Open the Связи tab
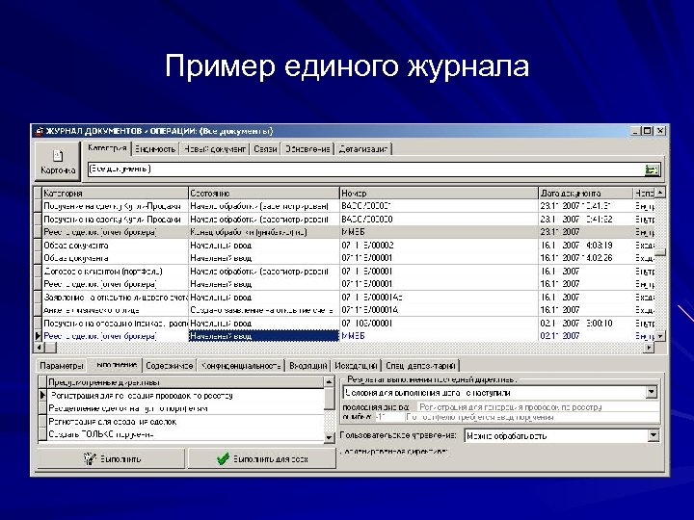Image resolution: width=694 pixels, height=520 pixels. [x=265, y=149]
